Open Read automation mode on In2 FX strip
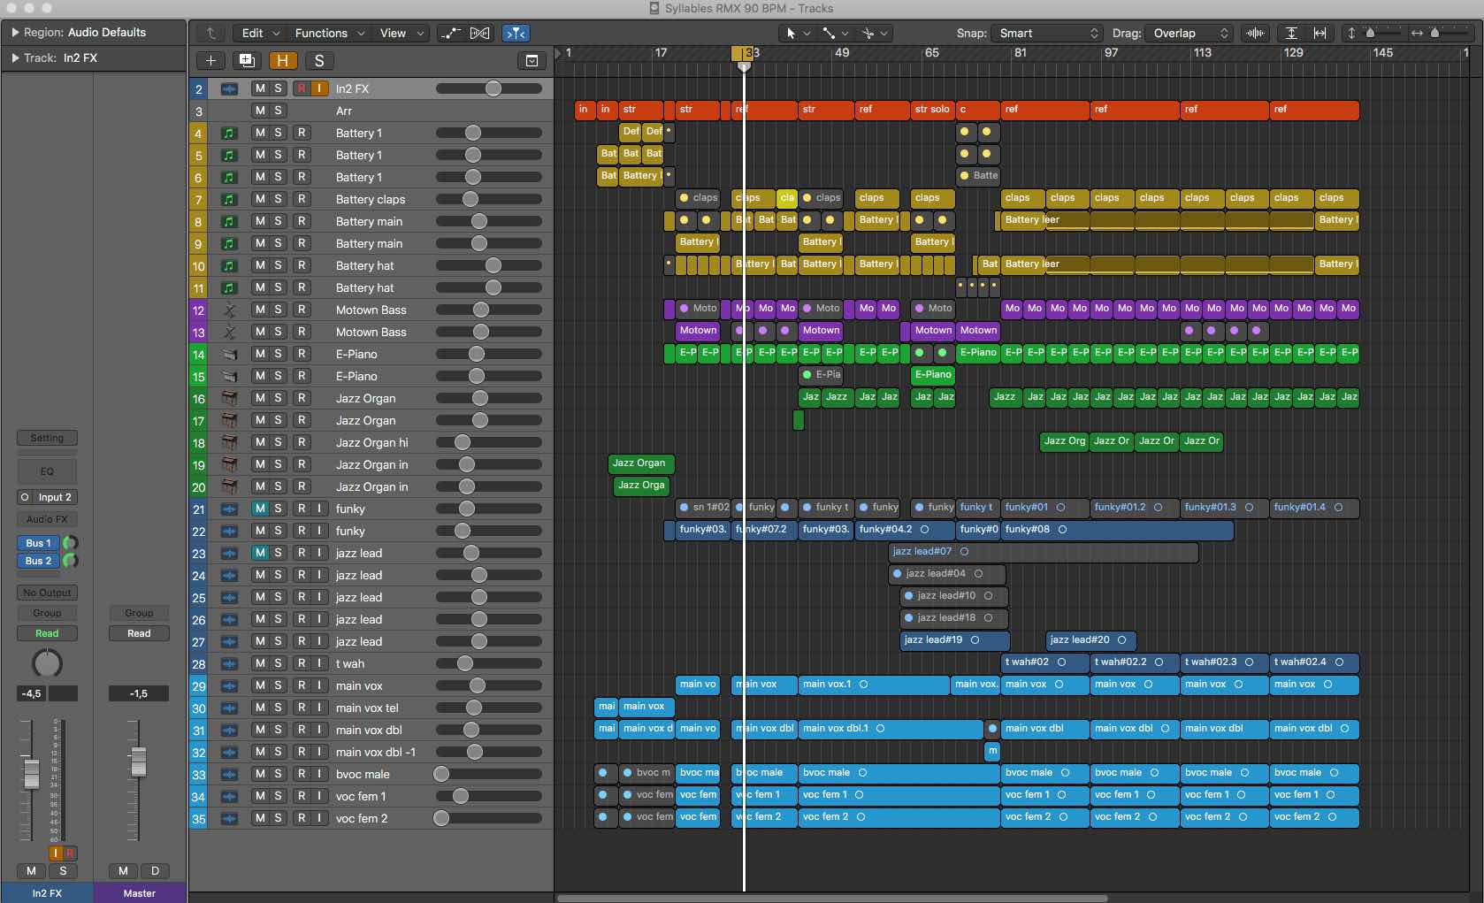 click(x=47, y=633)
